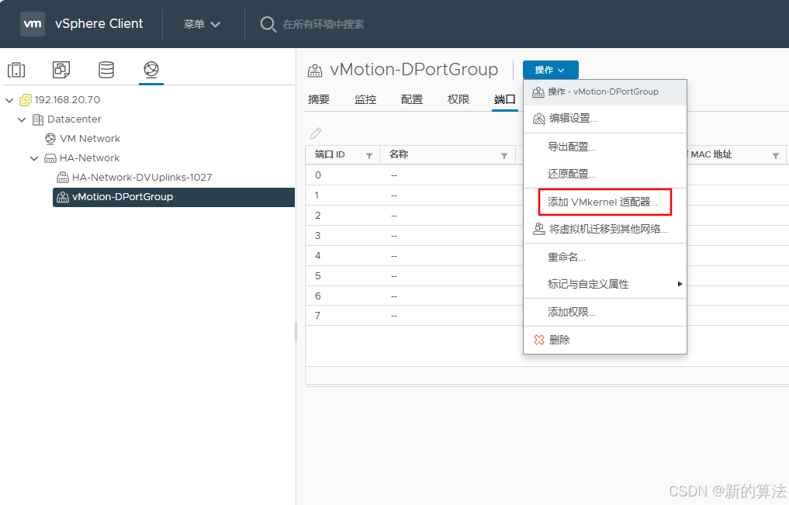Choose 重命名... from menu

point(605,258)
